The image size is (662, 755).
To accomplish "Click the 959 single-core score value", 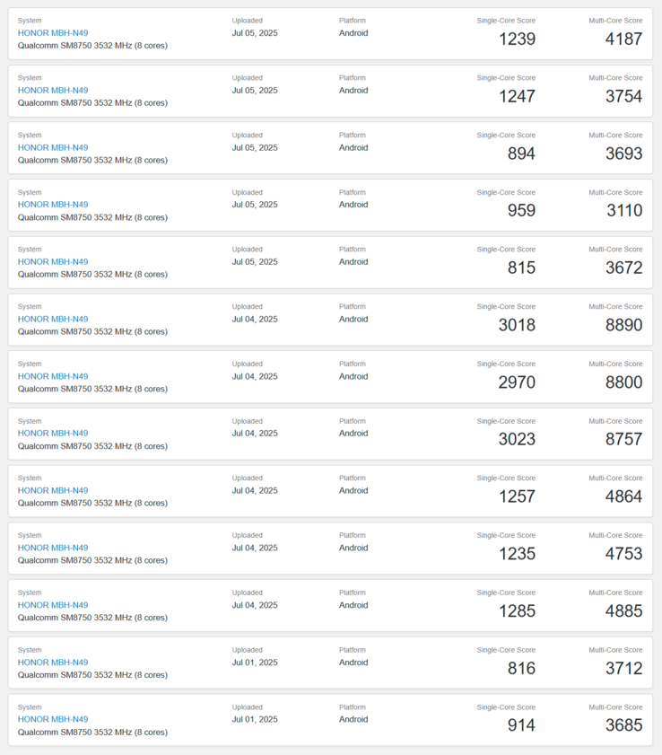I will tap(521, 211).
